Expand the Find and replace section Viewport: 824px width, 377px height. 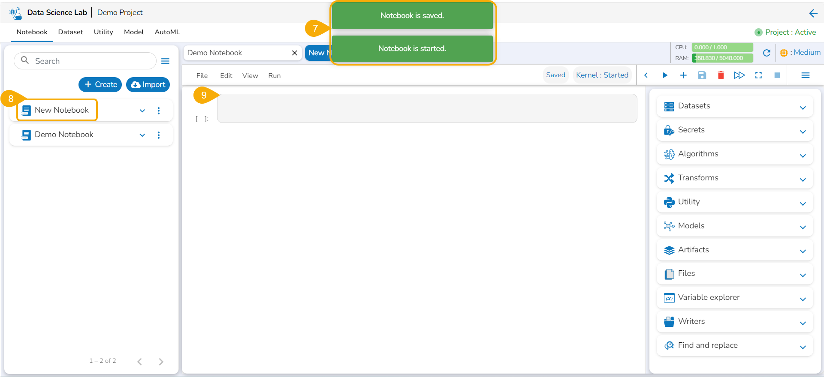click(x=803, y=347)
